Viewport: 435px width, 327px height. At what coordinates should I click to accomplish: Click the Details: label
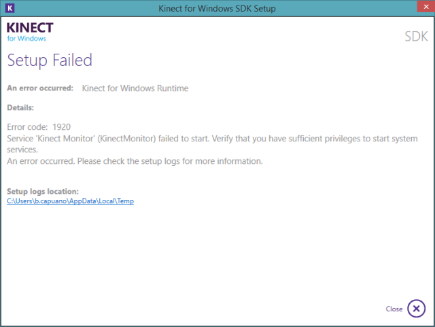(20, 107)
